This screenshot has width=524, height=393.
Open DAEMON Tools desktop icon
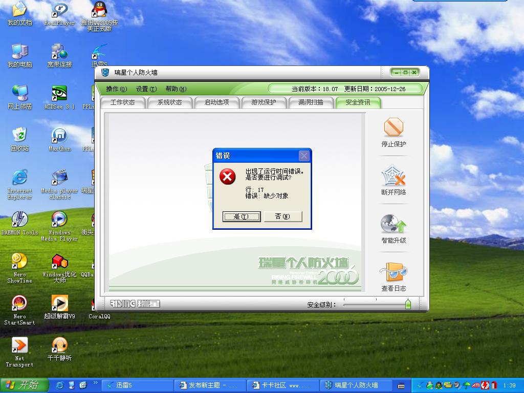(20, 223)
